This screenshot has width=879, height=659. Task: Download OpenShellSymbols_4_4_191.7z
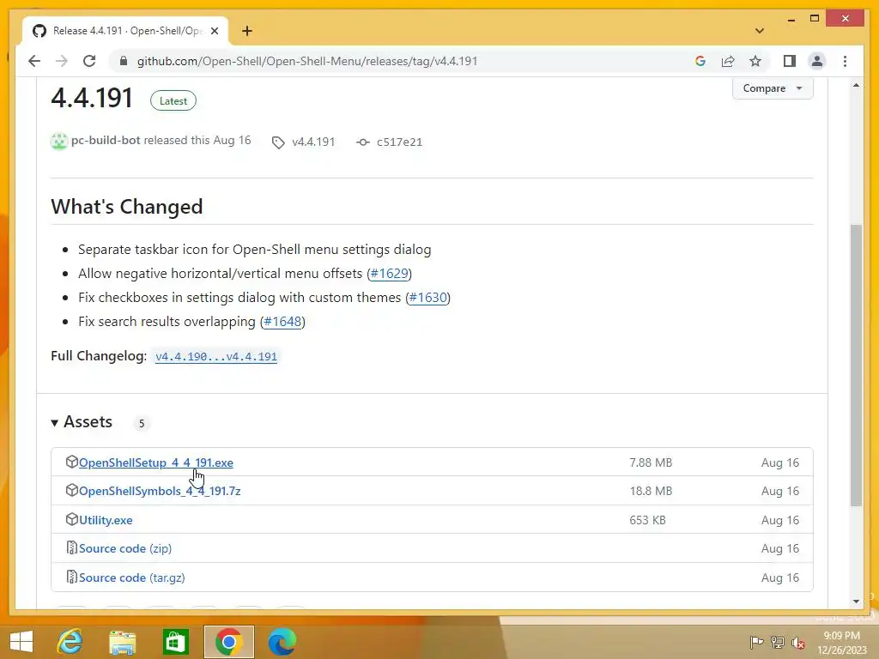click(160, 491)
